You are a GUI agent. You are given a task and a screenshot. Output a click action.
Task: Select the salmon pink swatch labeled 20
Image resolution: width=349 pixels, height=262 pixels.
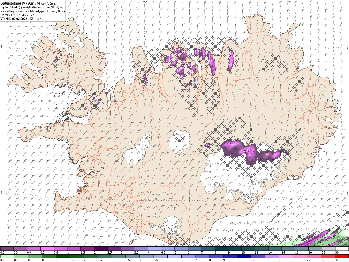click(x=314, y=256)
